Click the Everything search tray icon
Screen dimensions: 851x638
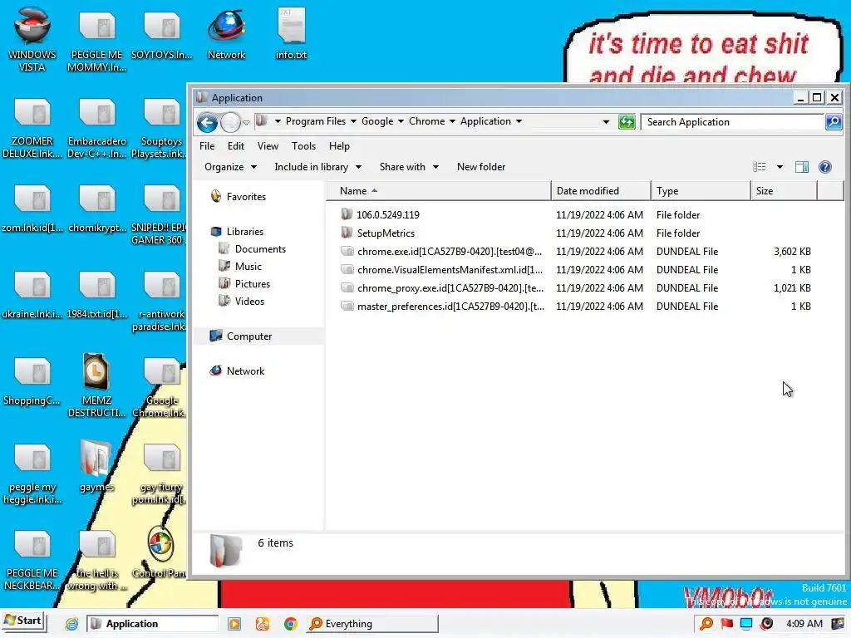pyautogui.click(x=706, y=624)
